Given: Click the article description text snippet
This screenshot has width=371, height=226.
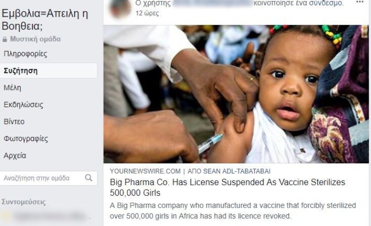Looking at the screenshot, I should pos(233,211).
